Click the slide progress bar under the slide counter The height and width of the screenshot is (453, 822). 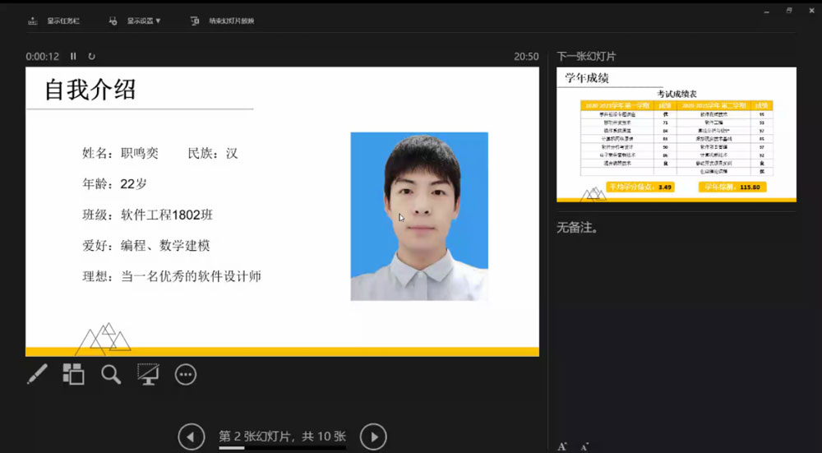282,448
